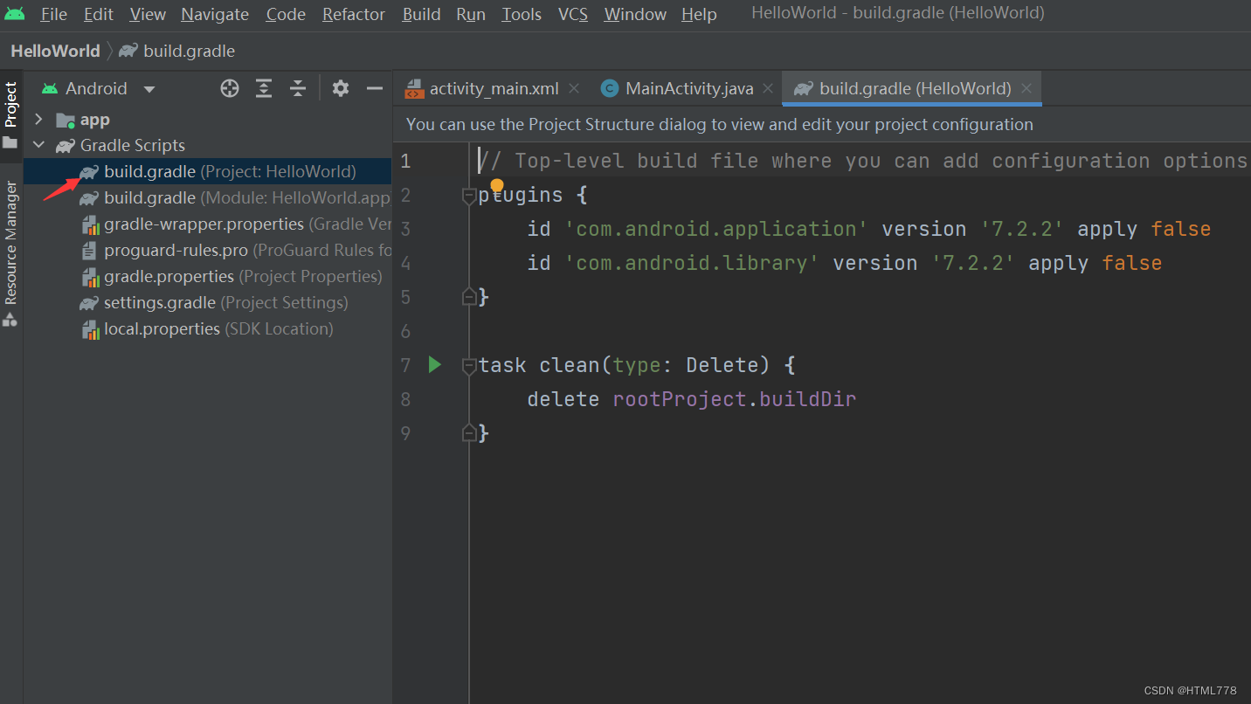Expand the app module node
Screen dimensions: 1251x704
click(x=38, y=119)
